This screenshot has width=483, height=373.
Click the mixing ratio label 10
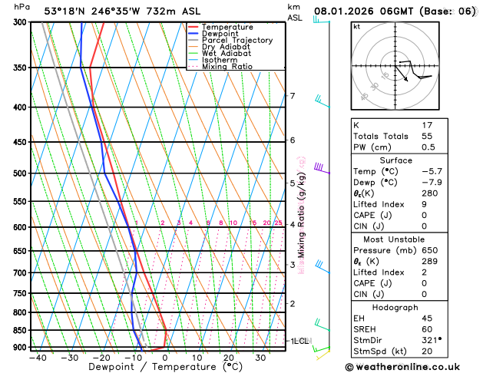[x=233, y=223]
